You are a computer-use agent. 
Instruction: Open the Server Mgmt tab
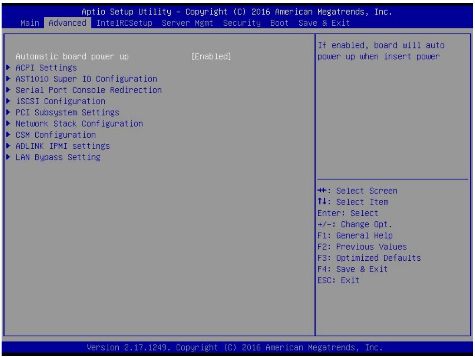pos(187,23)
